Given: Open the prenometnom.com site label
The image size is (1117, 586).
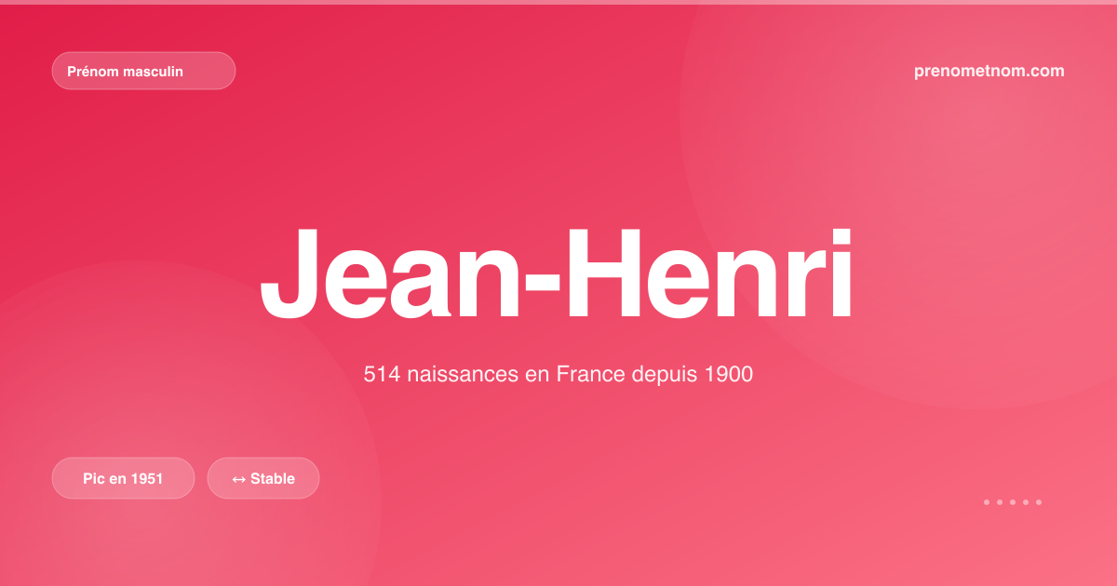Looking at the screenshot, I should [989, 71].
